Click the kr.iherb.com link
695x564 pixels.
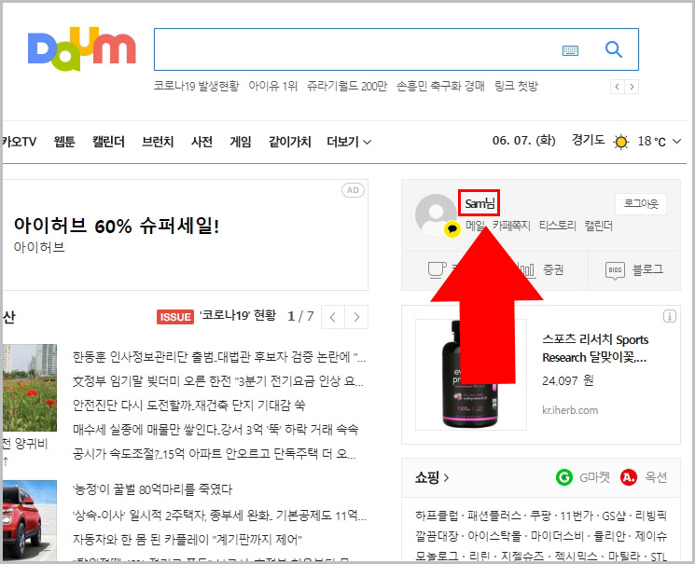570,410
